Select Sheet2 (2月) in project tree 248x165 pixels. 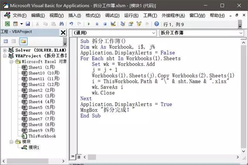(x=41, y=90)
